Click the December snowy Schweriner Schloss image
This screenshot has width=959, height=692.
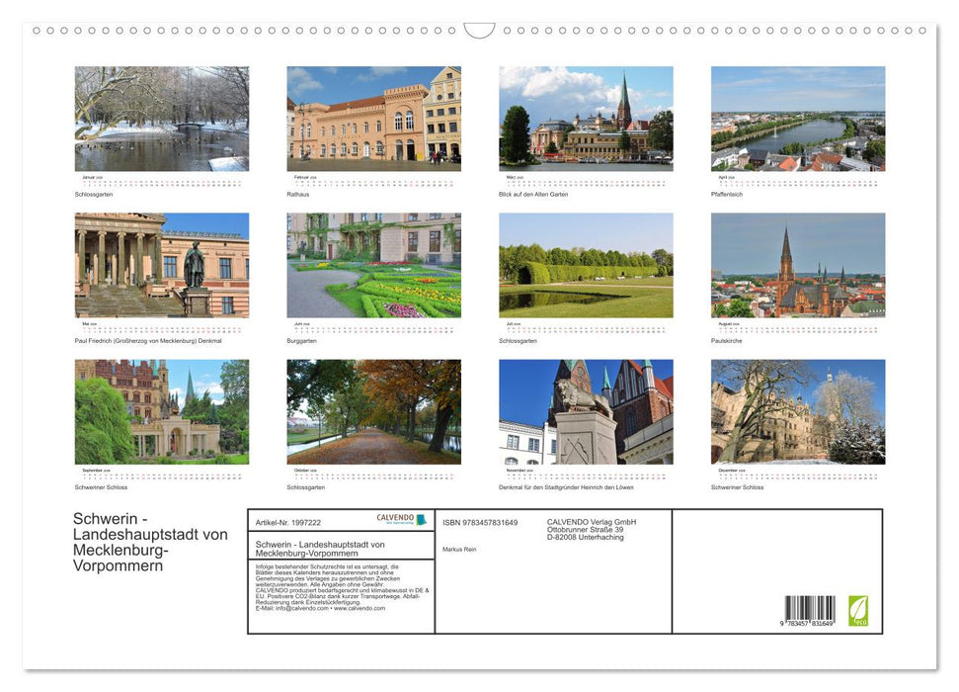tap(798, 409)
